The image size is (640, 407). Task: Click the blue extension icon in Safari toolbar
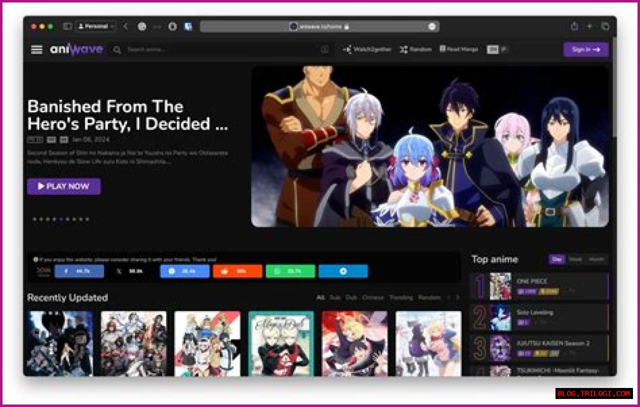188,26
